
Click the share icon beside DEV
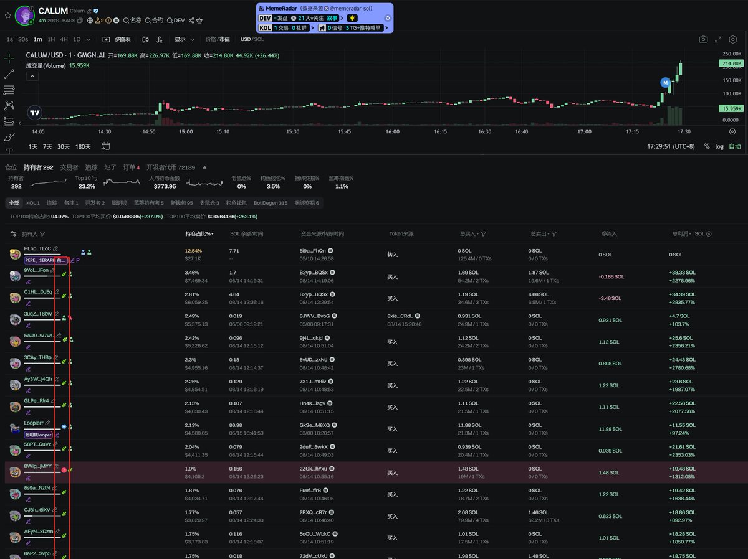[191, 21]
